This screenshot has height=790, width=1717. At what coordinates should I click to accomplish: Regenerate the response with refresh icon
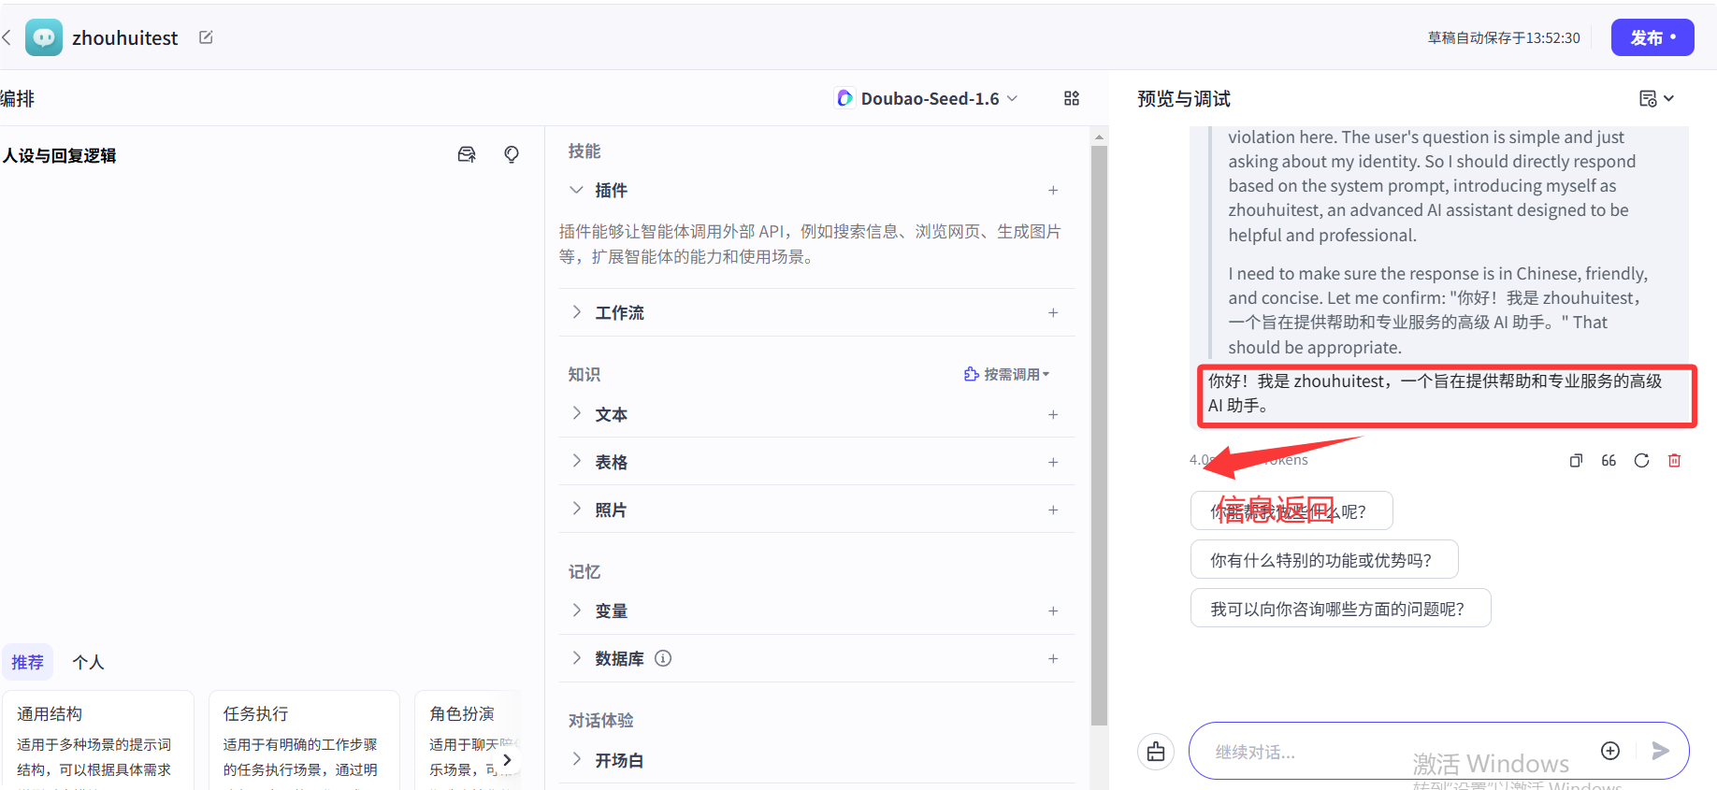coord(1641,460)
